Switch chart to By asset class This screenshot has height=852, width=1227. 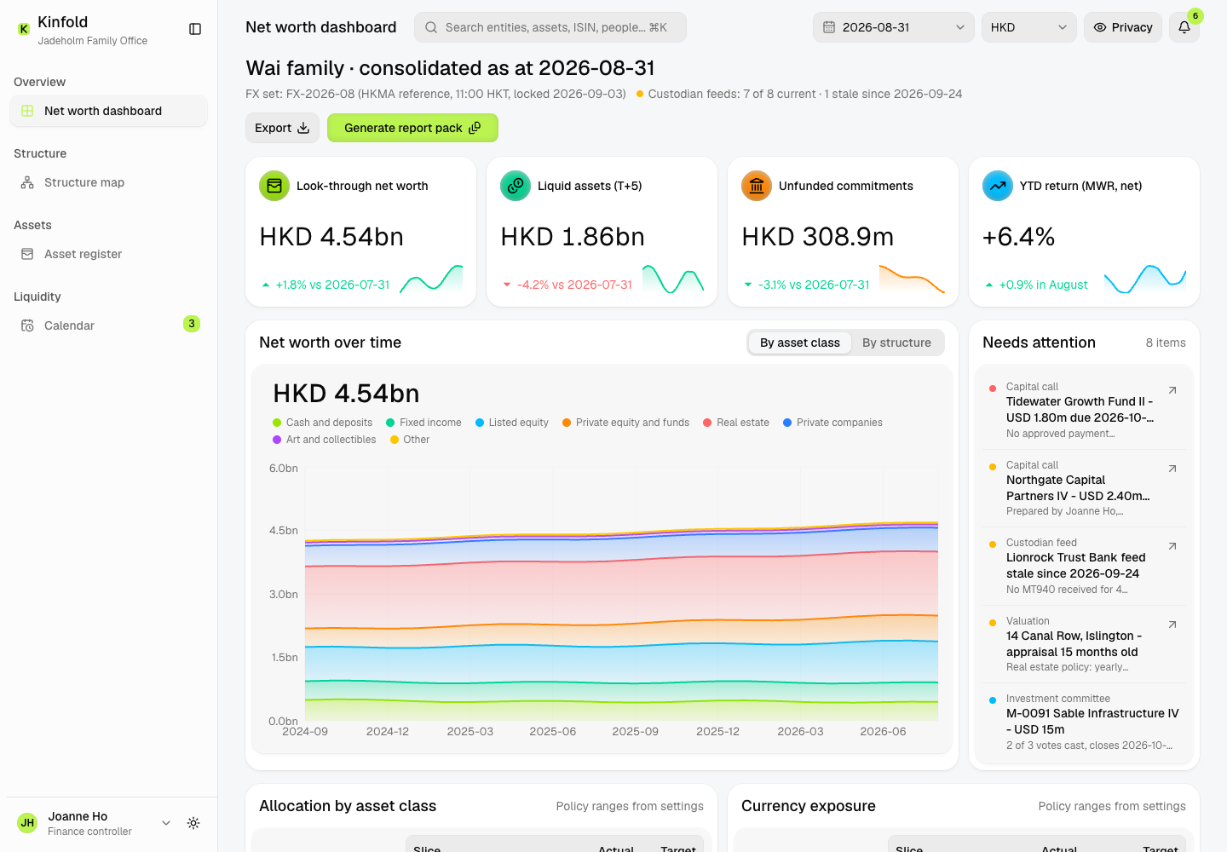point(800,343)
